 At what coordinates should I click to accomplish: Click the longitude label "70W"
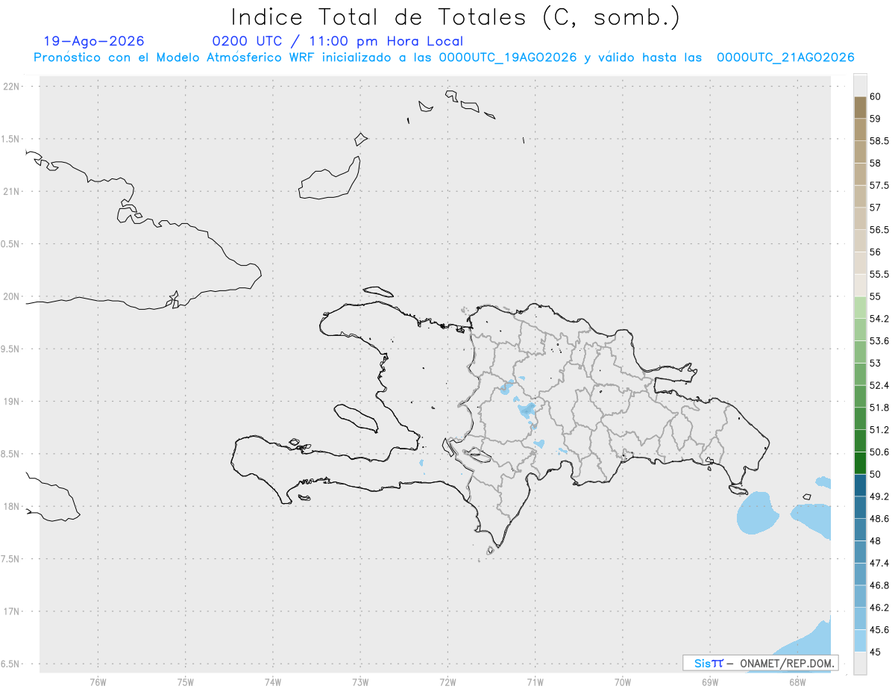point(623,682)
